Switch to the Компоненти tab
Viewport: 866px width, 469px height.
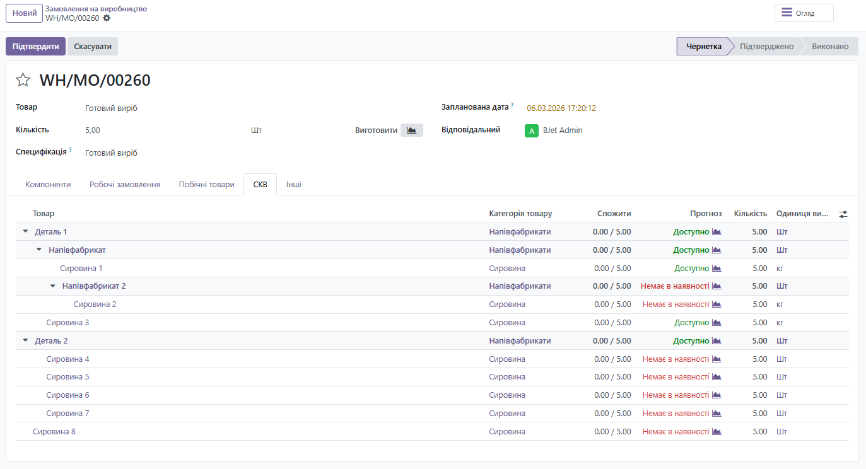(48, 185)
